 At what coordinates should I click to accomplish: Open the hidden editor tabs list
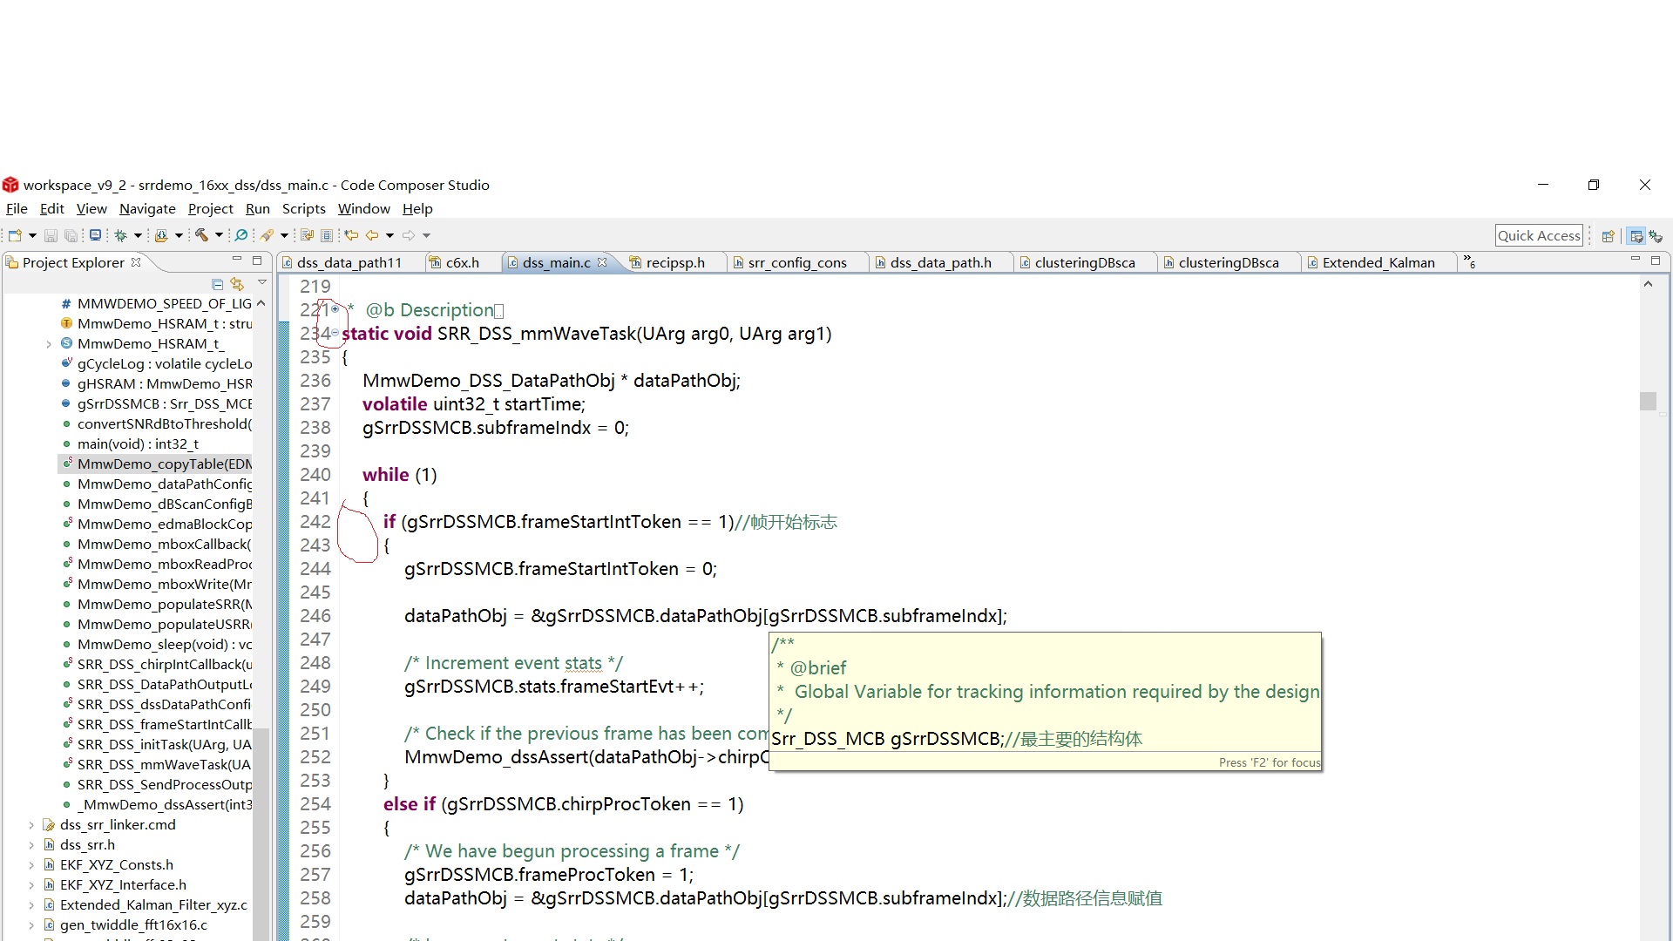[1469, 261]
